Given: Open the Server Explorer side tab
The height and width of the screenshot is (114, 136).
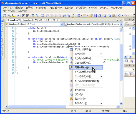Looking at the screenshot, I should point(2,31).
